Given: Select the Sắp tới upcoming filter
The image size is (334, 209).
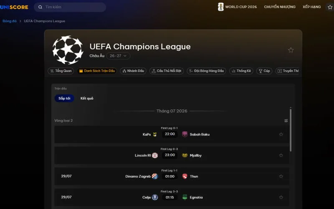Looking at the screenshot, I should pyautogui.click(x=64, y=98).
